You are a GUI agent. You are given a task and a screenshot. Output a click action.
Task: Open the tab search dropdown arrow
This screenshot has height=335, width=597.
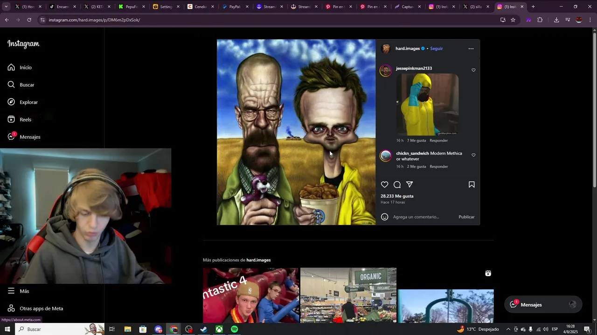pyautogui.click(x=6, y=7)
